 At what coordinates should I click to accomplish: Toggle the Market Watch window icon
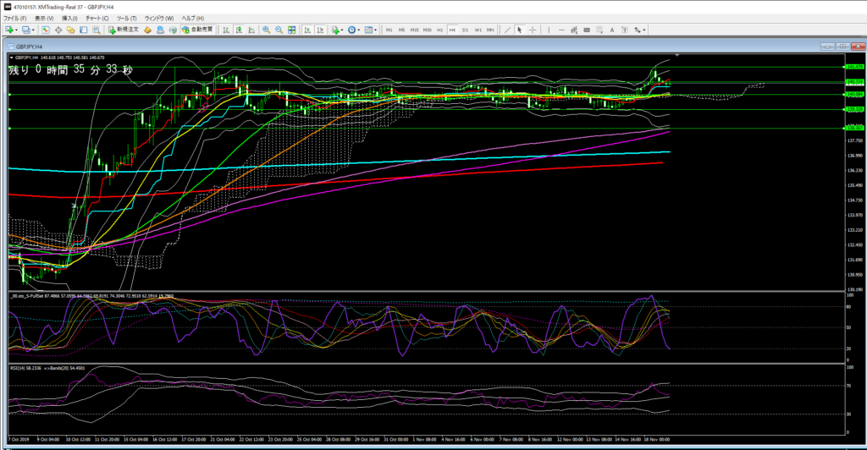point(46,30)
